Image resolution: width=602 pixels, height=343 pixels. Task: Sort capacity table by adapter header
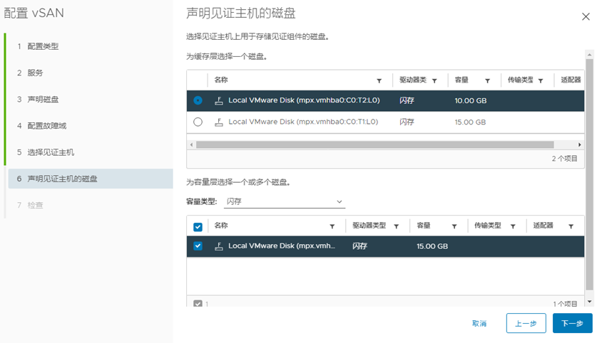point(543,226)
